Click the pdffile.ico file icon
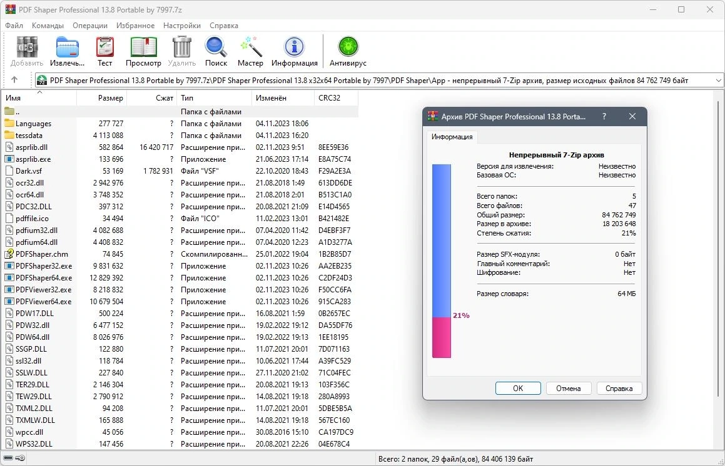 click(x=9, y=219)
